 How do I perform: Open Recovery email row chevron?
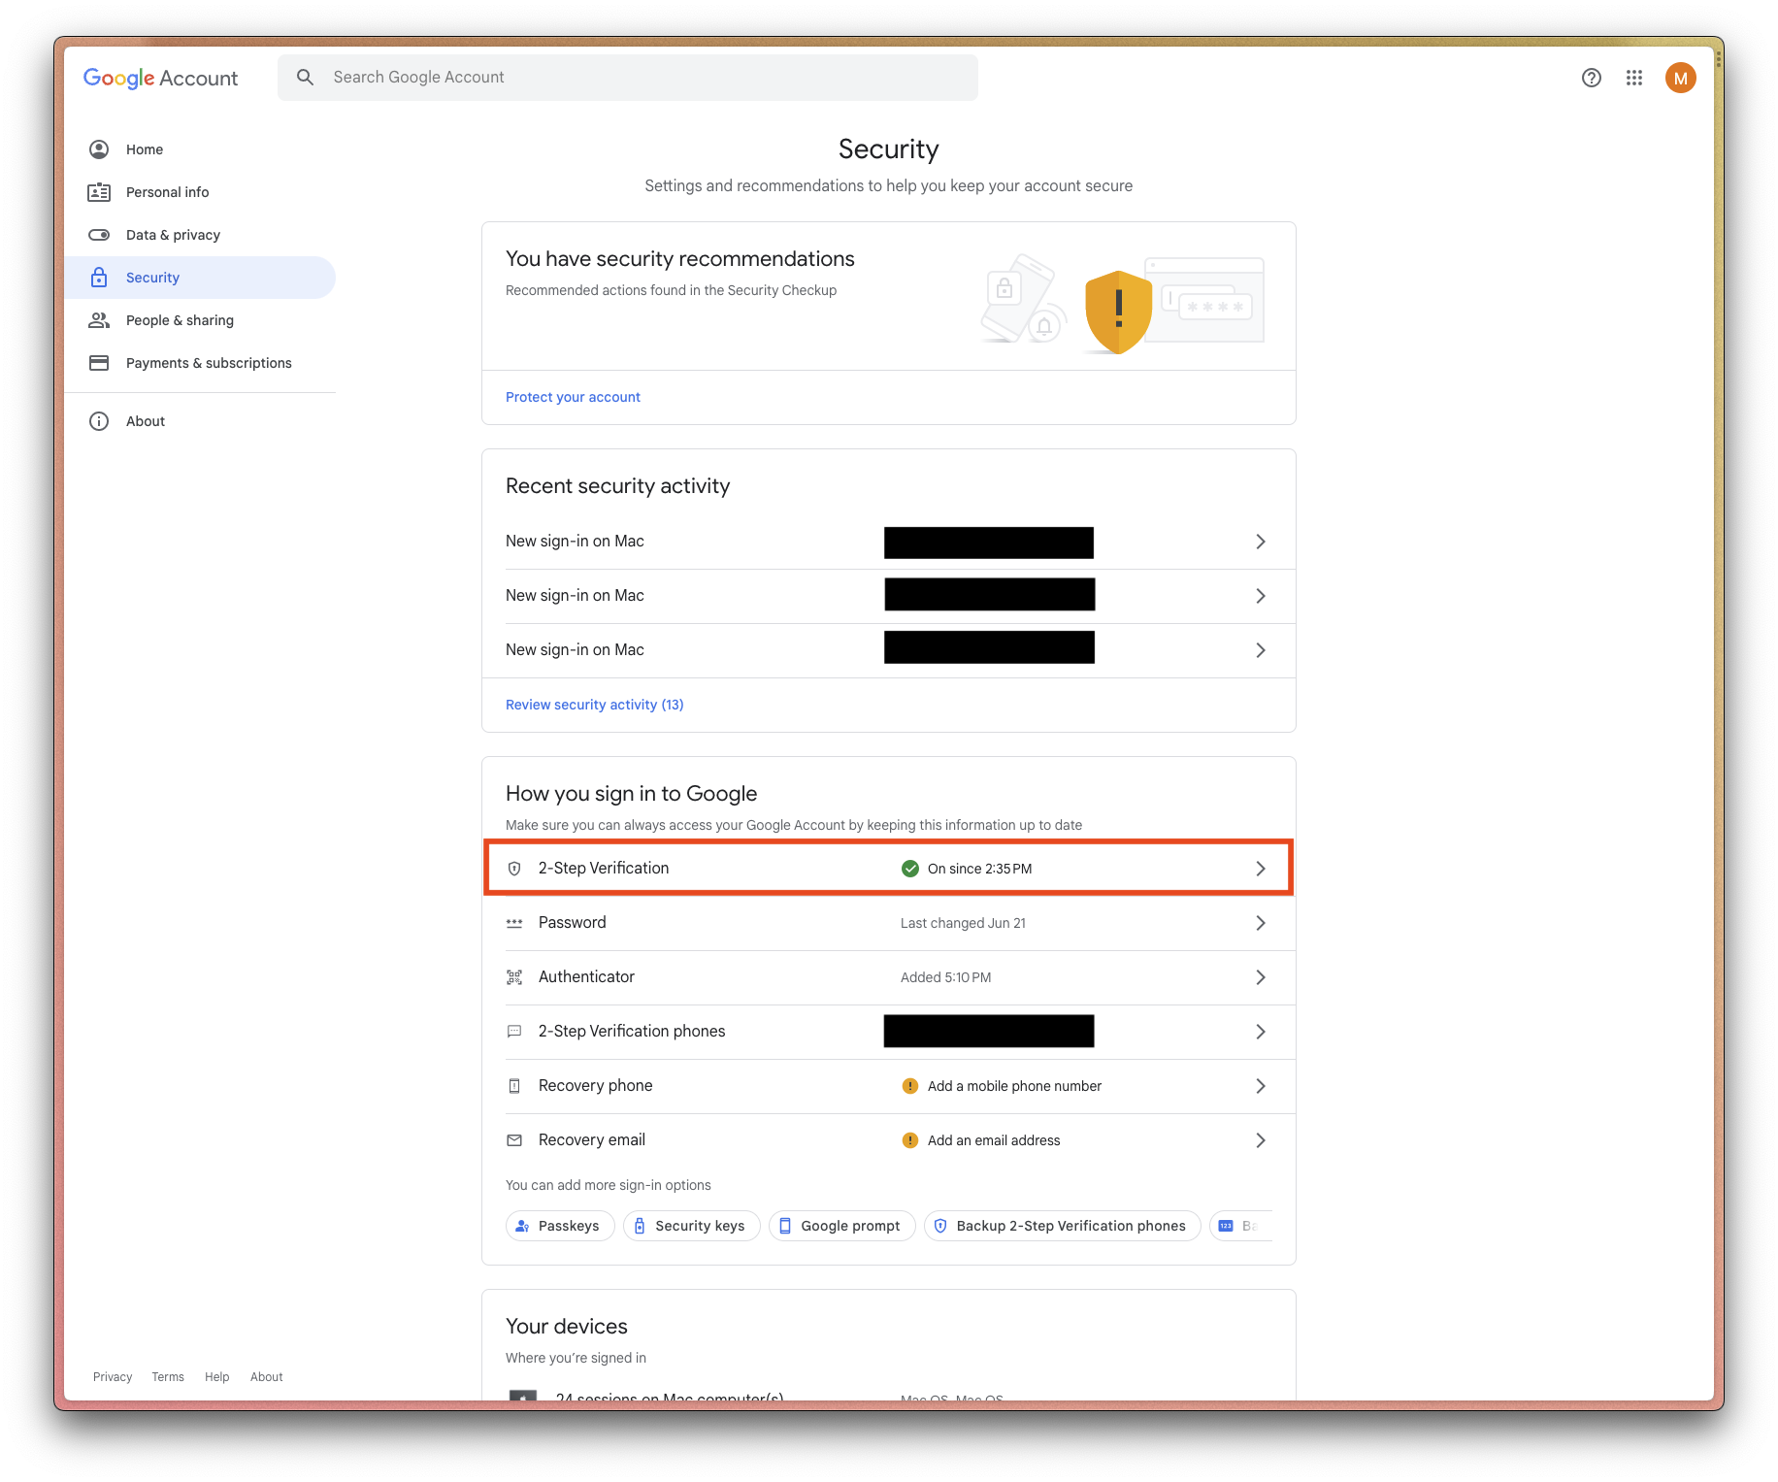point(1261,1140)
